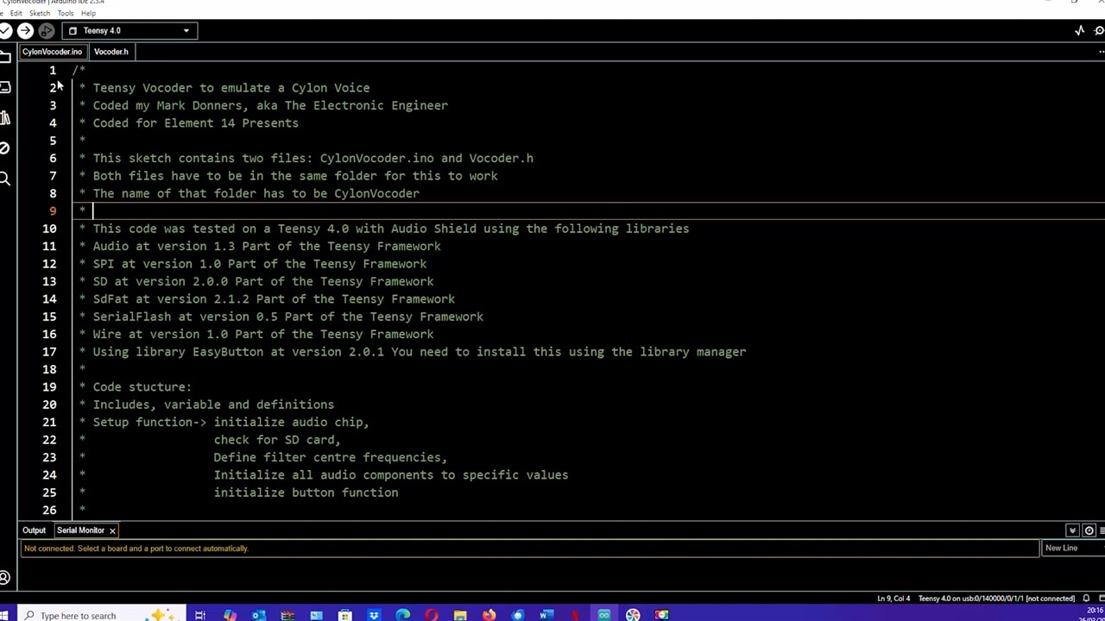The image size is (1105, 621).
Task: Click the line 11 'Audio at version 1.3' text
Action: click(267, 246)
